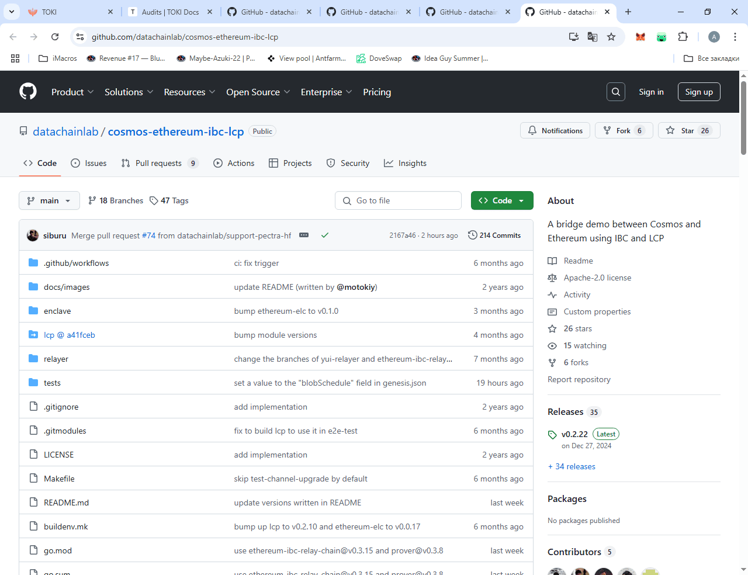Open the README.md file
748x575 pixels.
point(66,503)
